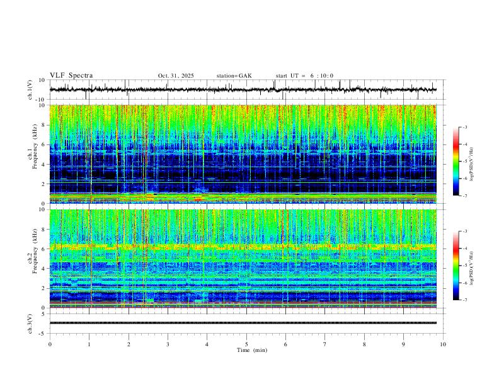Click time axis tick label '0'
Viewport: 499px width, 386px height.
click(50, 344)
